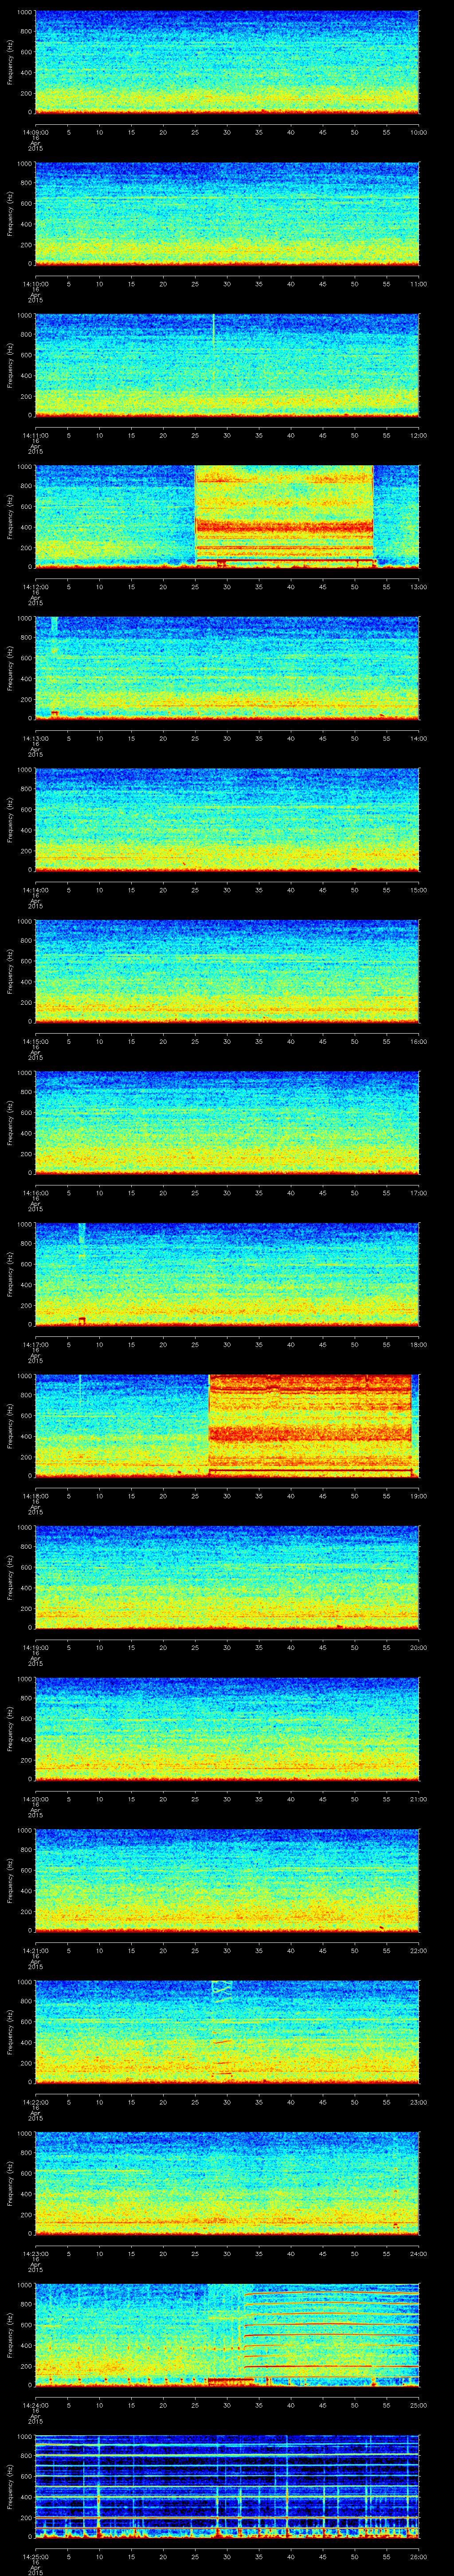Click the 14:16:00 start time label
Viewport: 454px width, 2576px height.
35,1193
